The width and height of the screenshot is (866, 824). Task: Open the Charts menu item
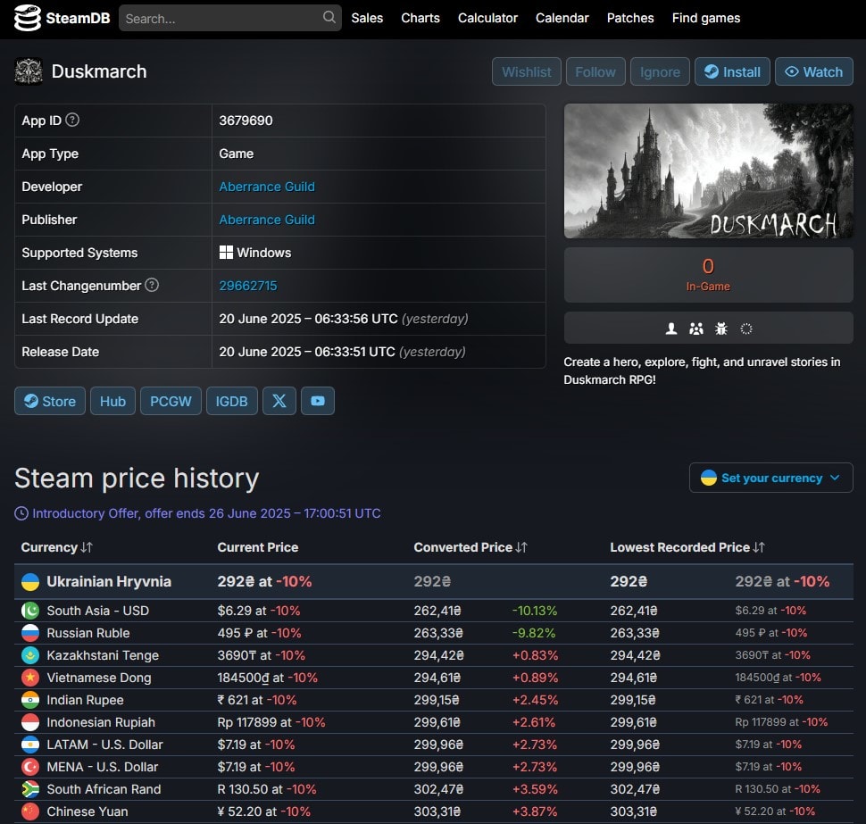[421, 18]
